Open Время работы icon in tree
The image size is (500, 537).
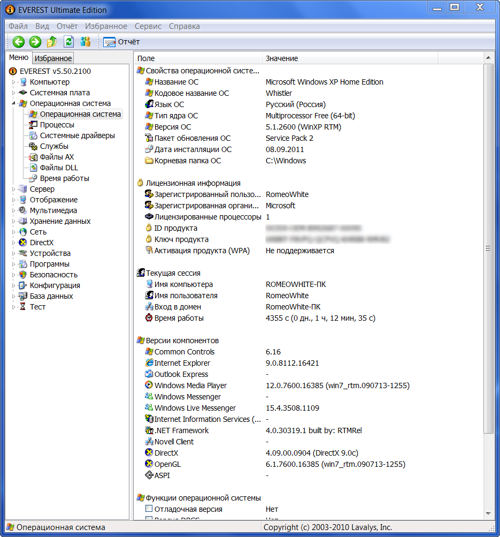click(33, 178)
